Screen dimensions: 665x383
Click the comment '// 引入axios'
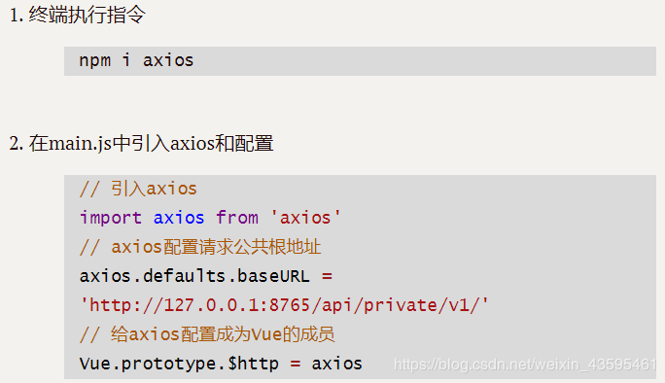(138, 189)
